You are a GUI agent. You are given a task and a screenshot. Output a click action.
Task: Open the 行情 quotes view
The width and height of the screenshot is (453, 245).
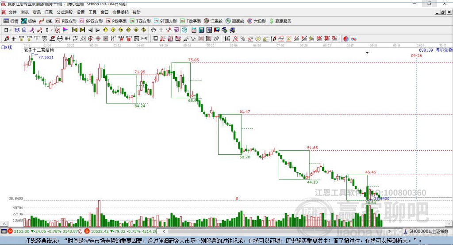point(11,21)
